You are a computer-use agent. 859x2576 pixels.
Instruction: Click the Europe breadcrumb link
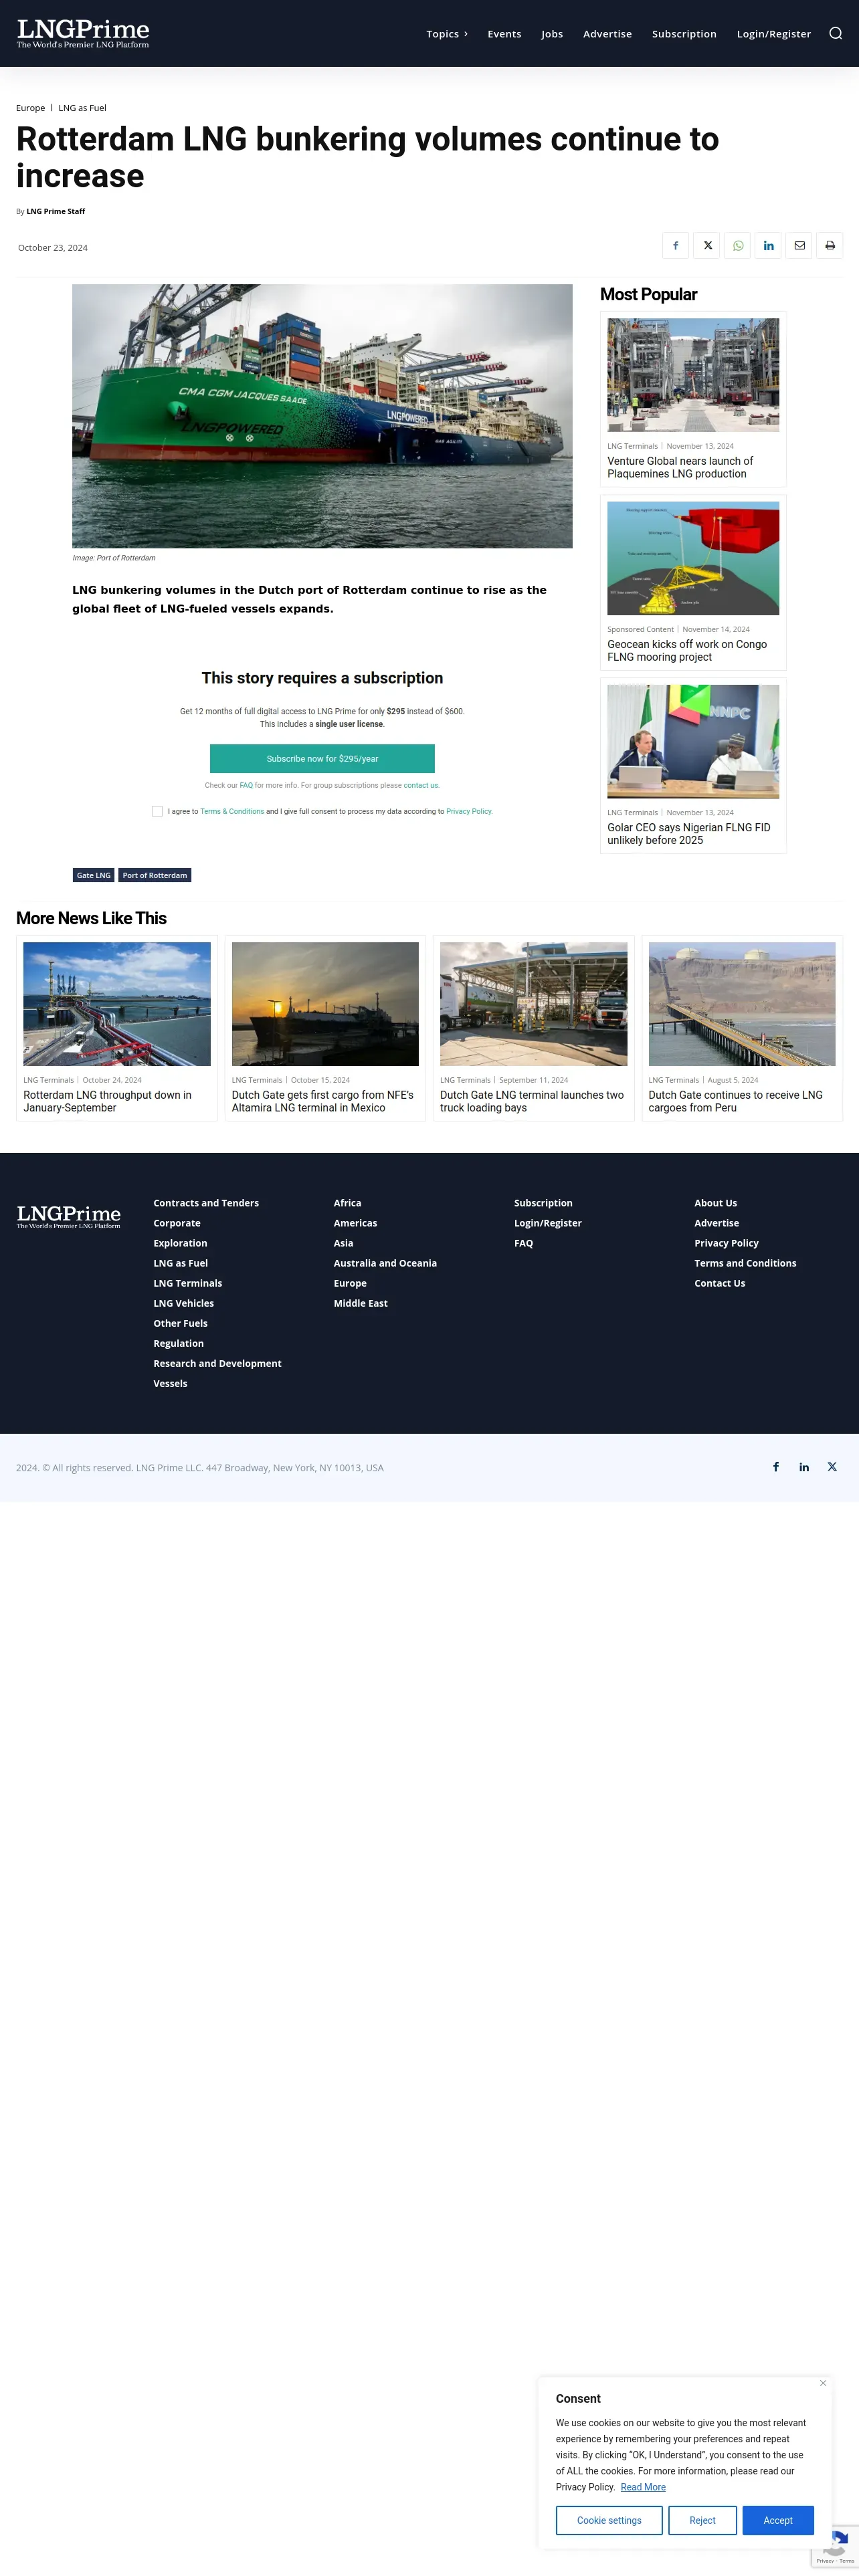[x=30, y=108]
